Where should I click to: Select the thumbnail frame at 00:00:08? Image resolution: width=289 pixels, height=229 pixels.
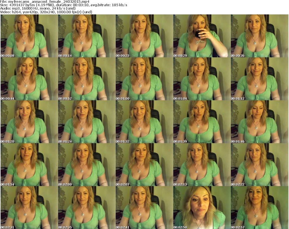29,36
